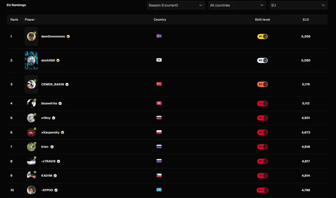Click z1Nny's profile avatar
Image resolution: width=336 pixels, height=198 pixels.
click(31, 118)
